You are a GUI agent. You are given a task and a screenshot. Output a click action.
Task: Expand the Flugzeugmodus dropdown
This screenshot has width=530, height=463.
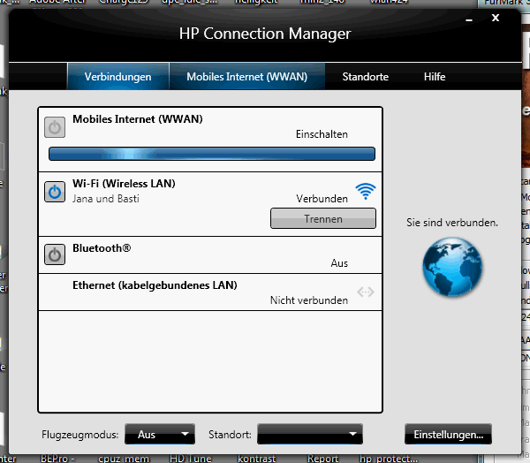point(160,434)
